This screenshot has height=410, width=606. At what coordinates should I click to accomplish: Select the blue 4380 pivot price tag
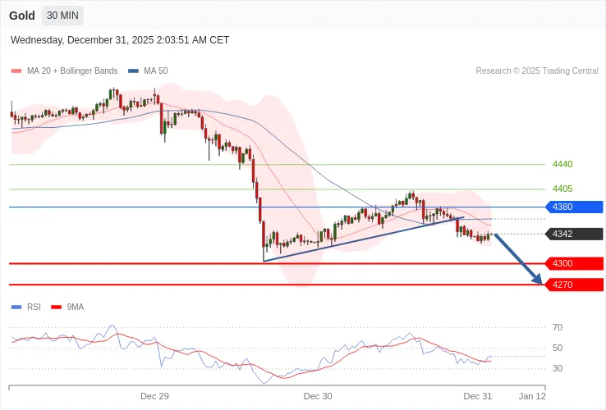click(x=575, y=207)
